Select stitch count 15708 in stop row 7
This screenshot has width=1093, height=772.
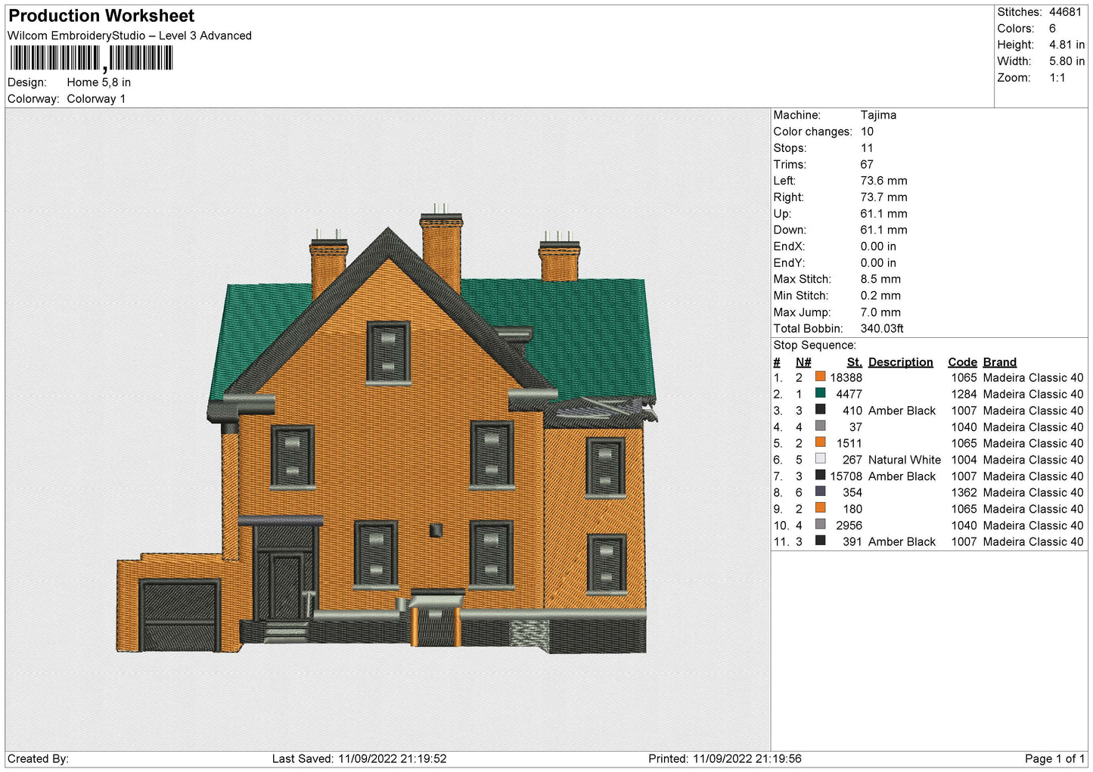click(846, 476)
